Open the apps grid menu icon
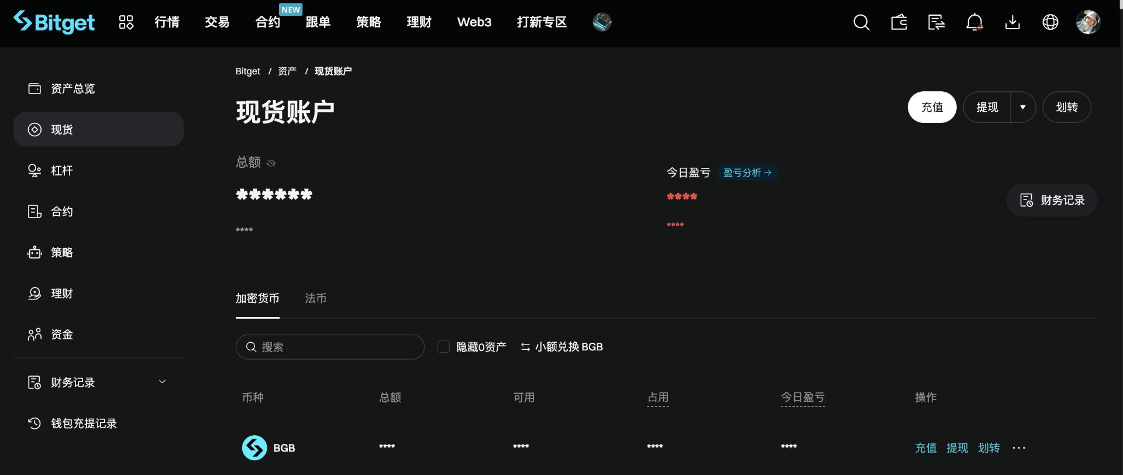The width and height of the screenshot is (1123, 475). [x=126, y=22]
